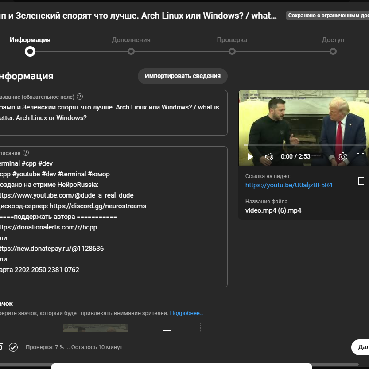Go to the Проверка step
This screenshot has height=369, width=369.
232,51
